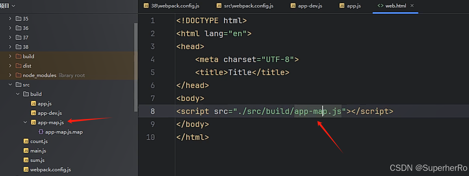Click the "UTF-8" charset value in code
469x176 pixels.
[x=278, y=59]
